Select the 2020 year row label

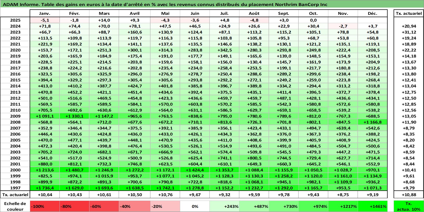pos(15,50)
